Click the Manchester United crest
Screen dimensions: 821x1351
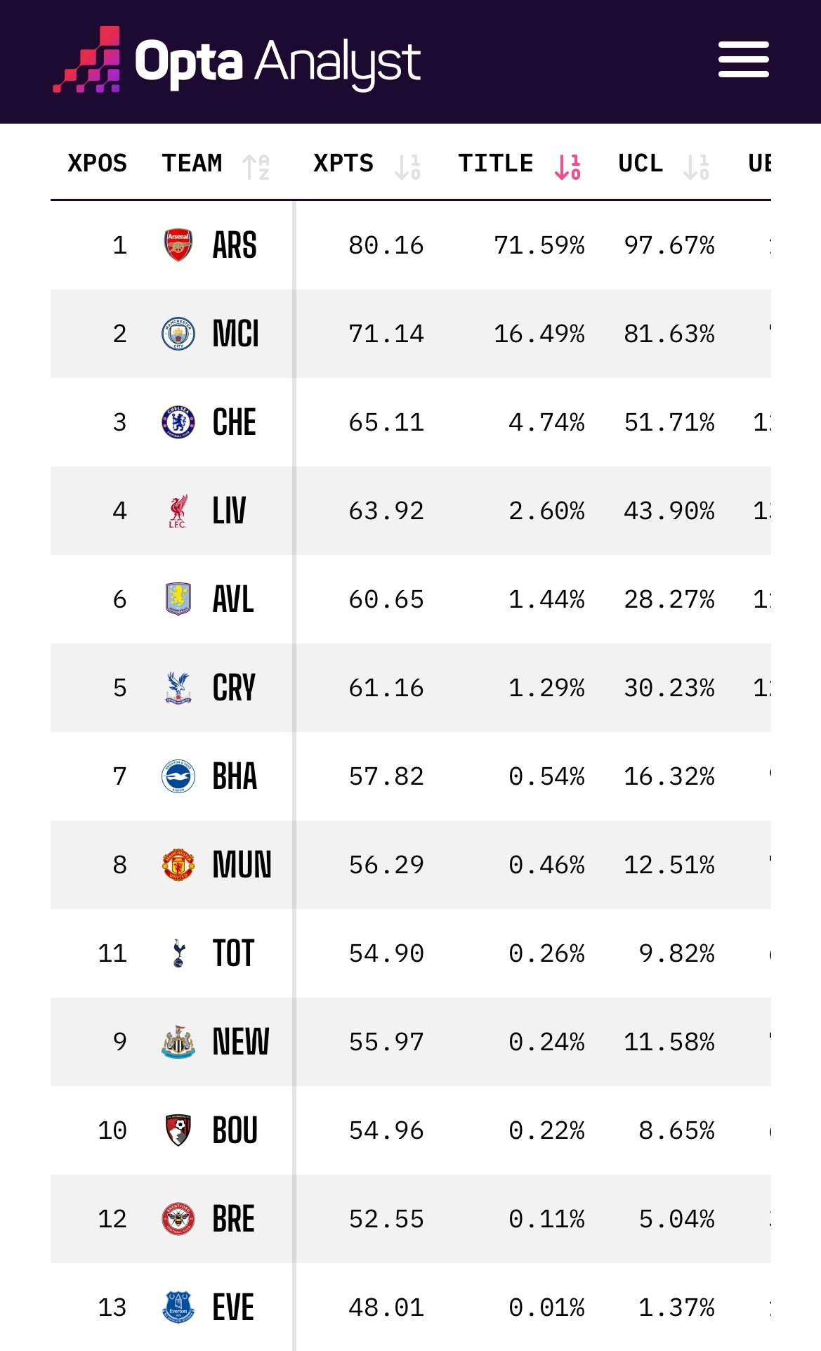[x=178, y=865]
